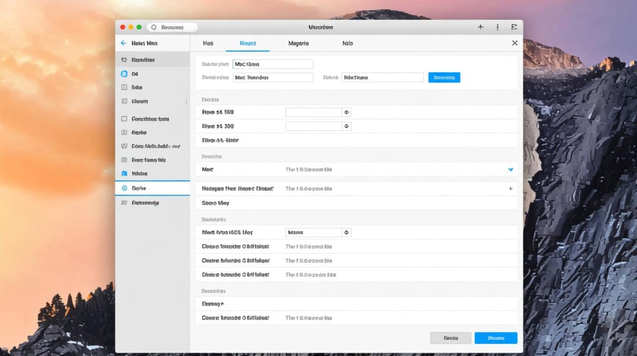
Task: Click the blue confirm button at bottom right
Action: click(x=496, y=338)
